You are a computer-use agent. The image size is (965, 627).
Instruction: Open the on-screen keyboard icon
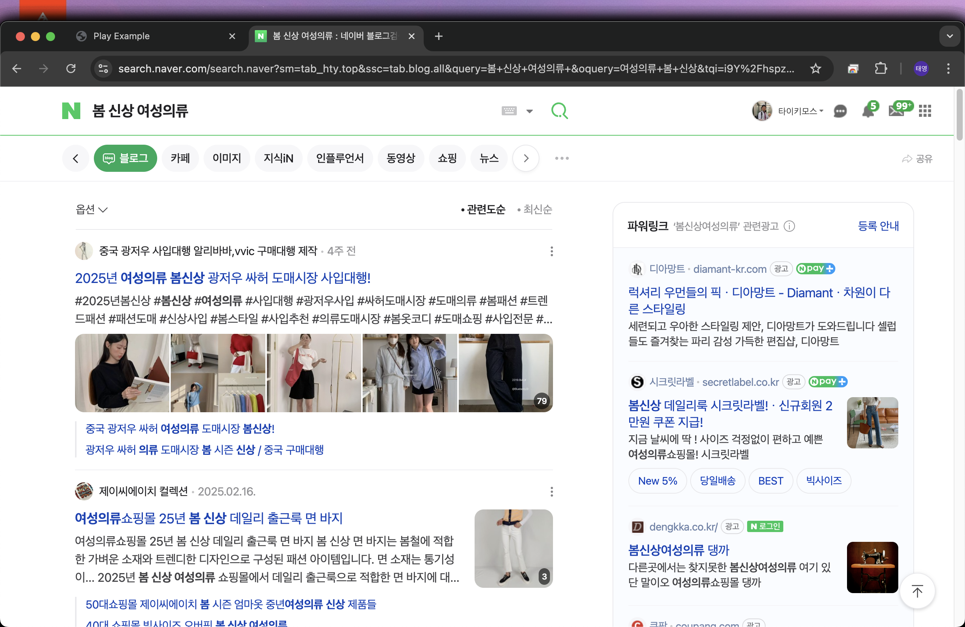click(509, 111)
